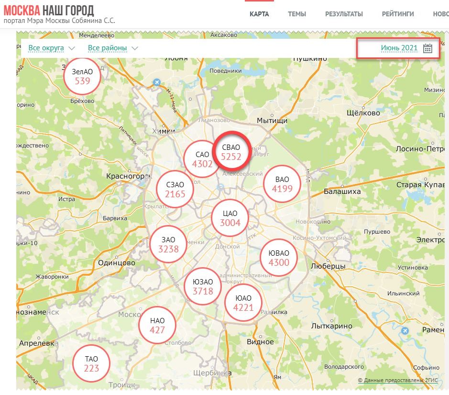Select the ЮВАО 4300 district marker
This screenshot has height=395, width=449.
(279, 258)
